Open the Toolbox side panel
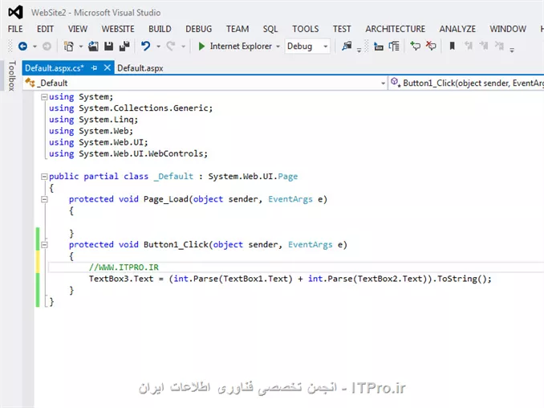Viewport: 544px width, 408px height. click(11, 75)
